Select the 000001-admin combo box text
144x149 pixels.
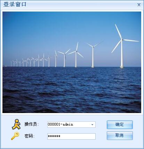61,125
